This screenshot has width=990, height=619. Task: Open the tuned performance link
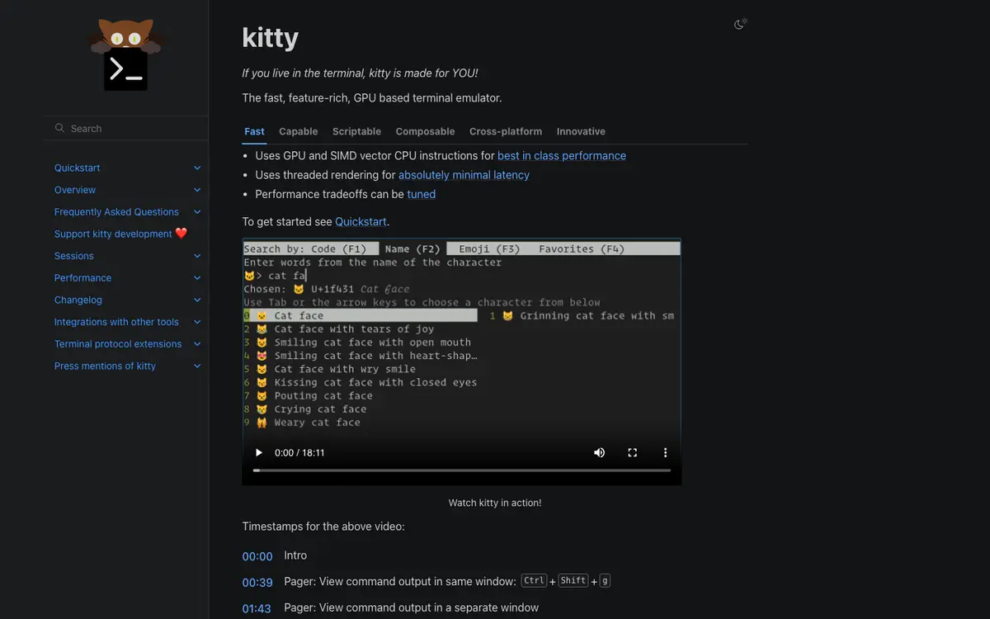tap(421, 194)
